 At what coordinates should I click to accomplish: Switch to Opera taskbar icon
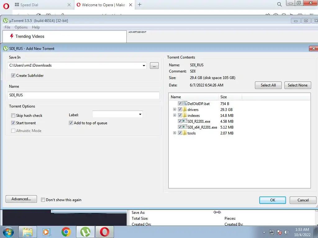[x=104, y=232]
